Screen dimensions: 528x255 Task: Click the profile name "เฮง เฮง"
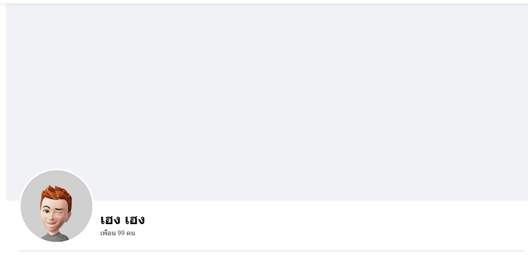(122, 220)
